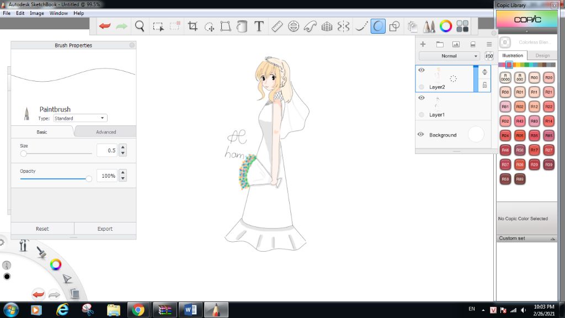Image resolution: width=565 pixels, height=318 pixels.
Task: Click the brush Opacity slider handle
Action: (89, 178)
